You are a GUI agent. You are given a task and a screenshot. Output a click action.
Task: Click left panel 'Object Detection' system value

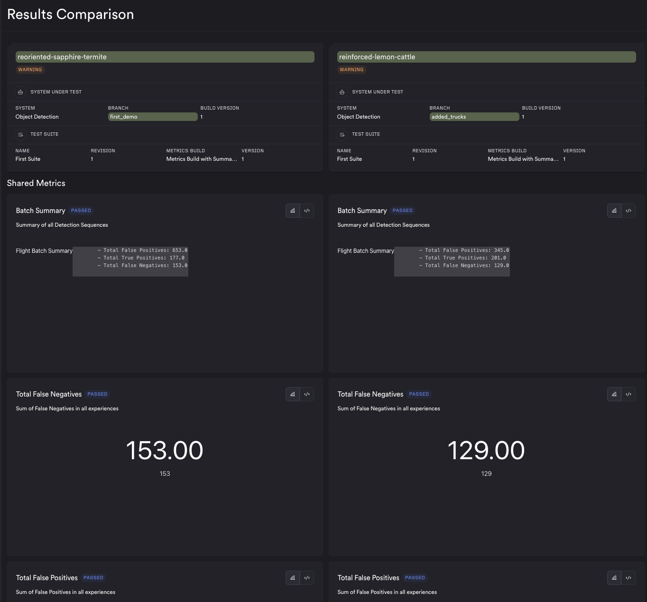click(37, 117)
